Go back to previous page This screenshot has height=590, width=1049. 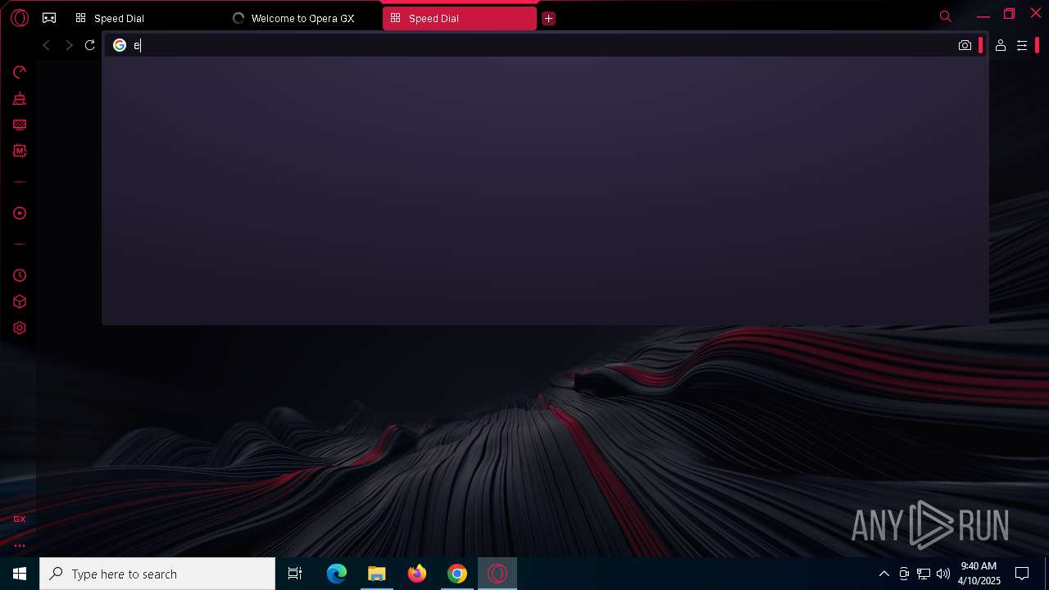pyautogui.click(x=47, y=45)
